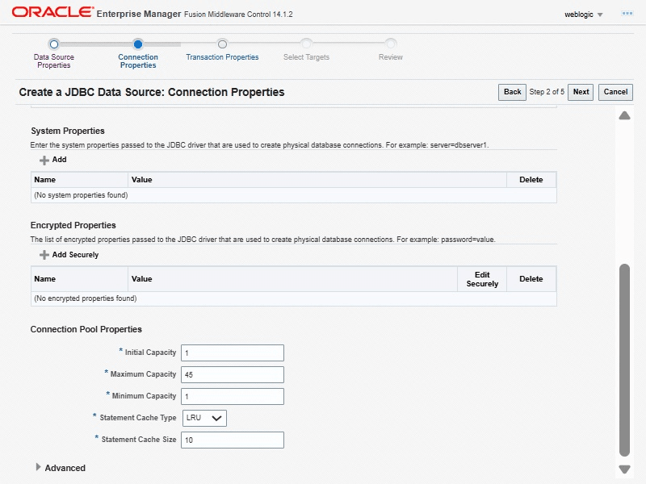Click the Connection Properties step circle
Screen dimensions: 646x484
[138, 44]
